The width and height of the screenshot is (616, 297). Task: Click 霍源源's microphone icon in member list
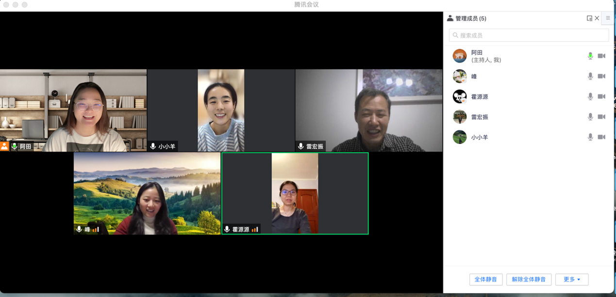click(x=590, y=97)
